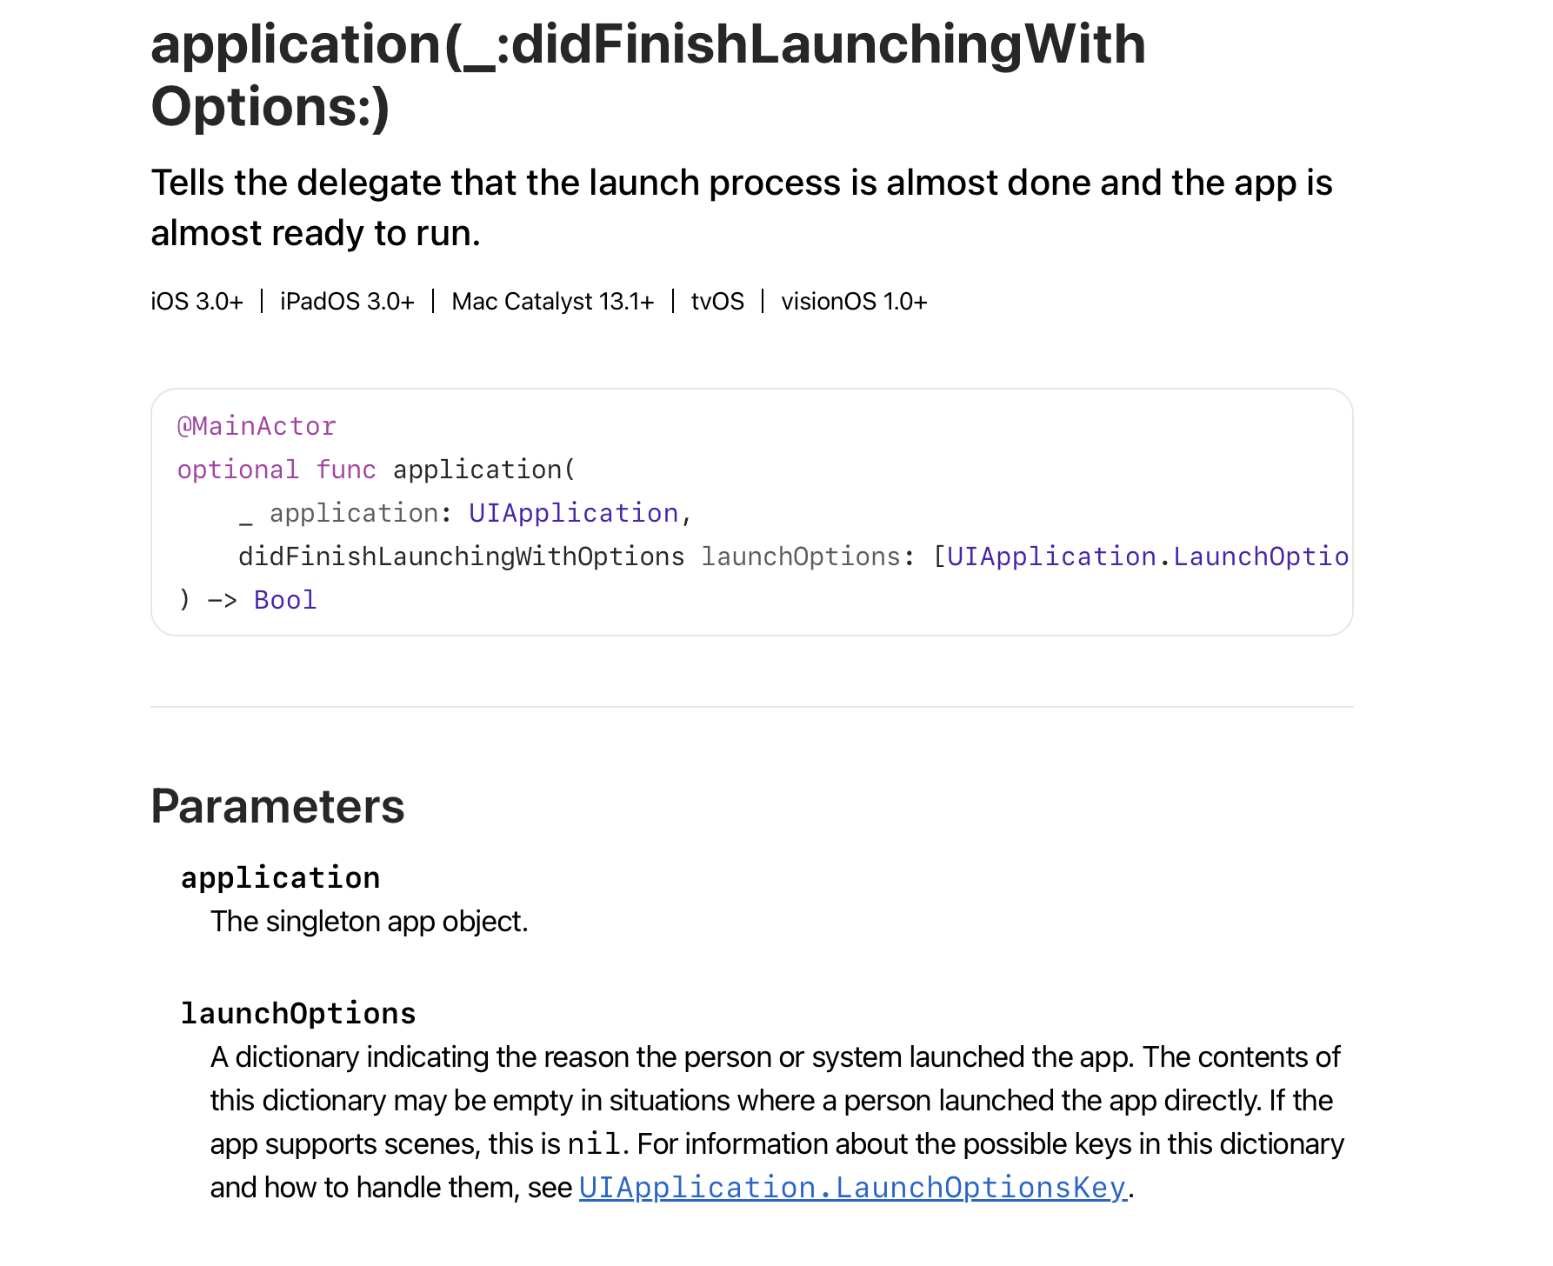Click the visionOS 1.0+ availability label
Viewport: 1553px width, 1266px height.
point(854,302)
